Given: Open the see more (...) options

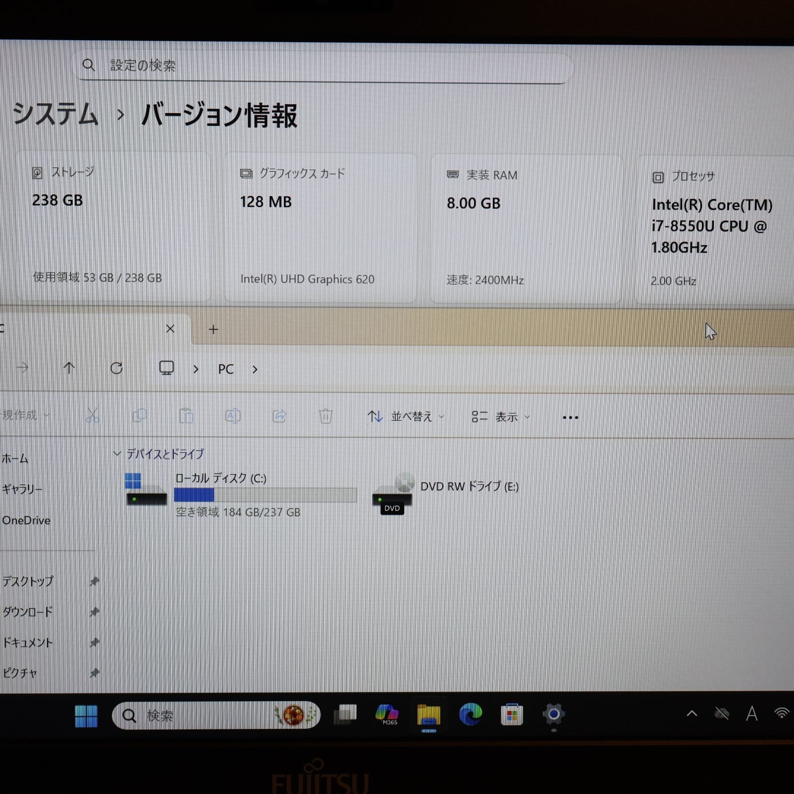Looking at the screenshot, I should pyautogui.click(x=570, y=417).
